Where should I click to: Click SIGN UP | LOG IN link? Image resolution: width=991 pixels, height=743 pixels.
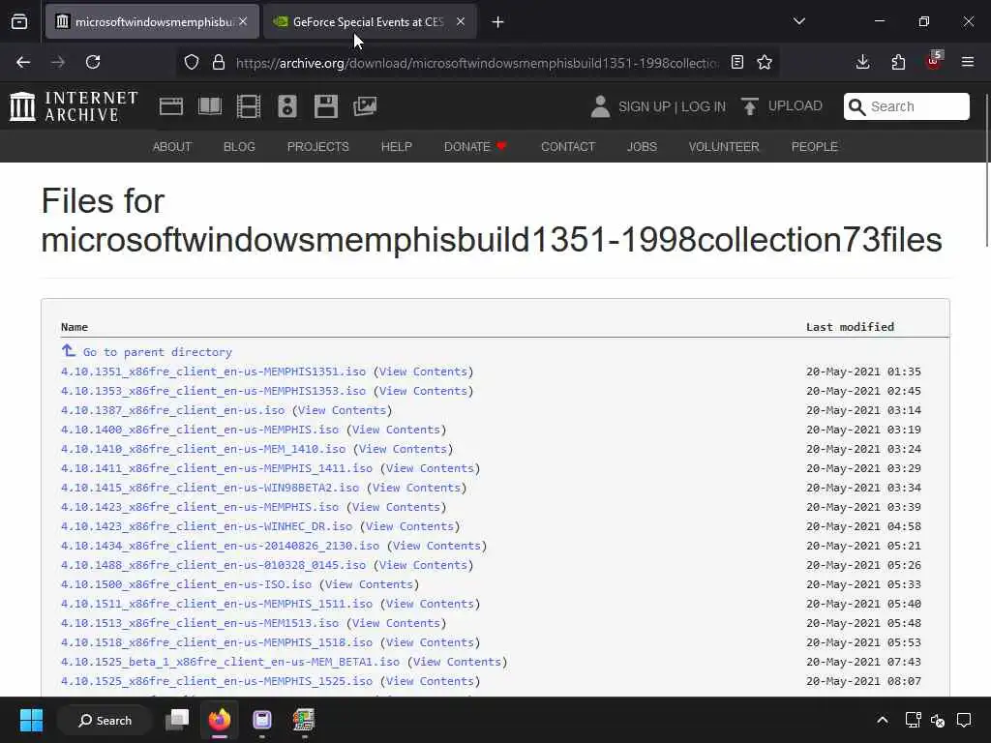tap(672, 106)
